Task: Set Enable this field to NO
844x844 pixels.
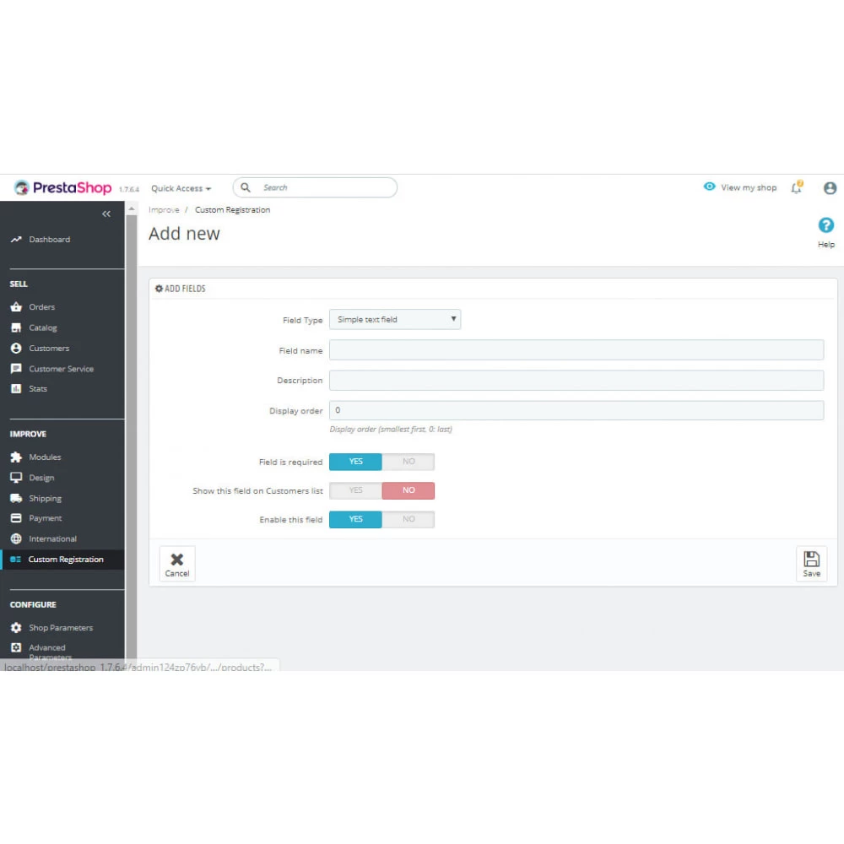Action: pyautogui.click(x=408, y=519)
